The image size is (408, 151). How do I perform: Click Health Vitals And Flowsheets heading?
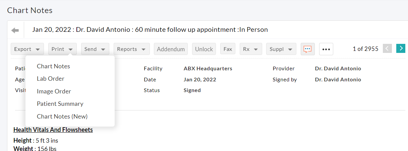53,130
